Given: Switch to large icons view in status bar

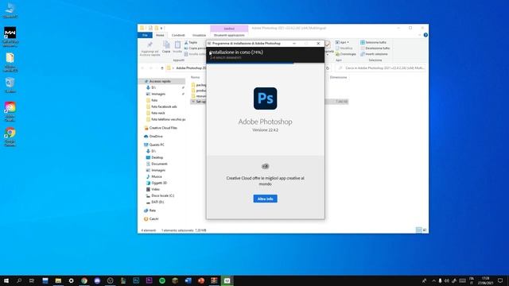Looking at the screenshot, I should pyautogui.click(x=425, y=230).
